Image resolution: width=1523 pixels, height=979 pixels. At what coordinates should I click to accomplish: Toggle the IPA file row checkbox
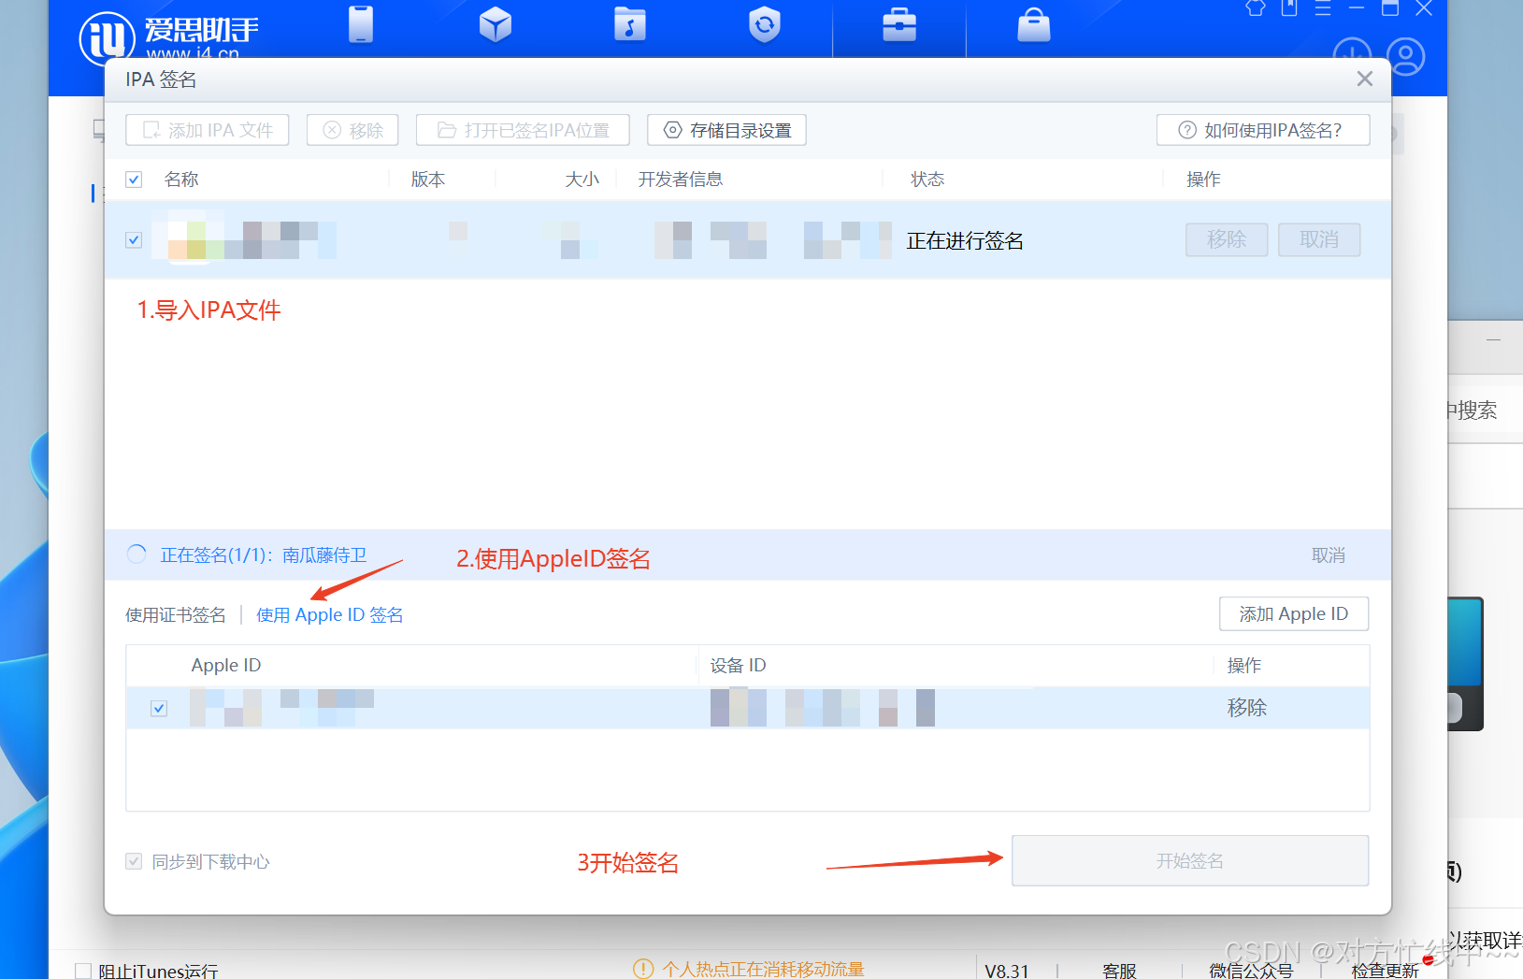click(x=134, y=240)
